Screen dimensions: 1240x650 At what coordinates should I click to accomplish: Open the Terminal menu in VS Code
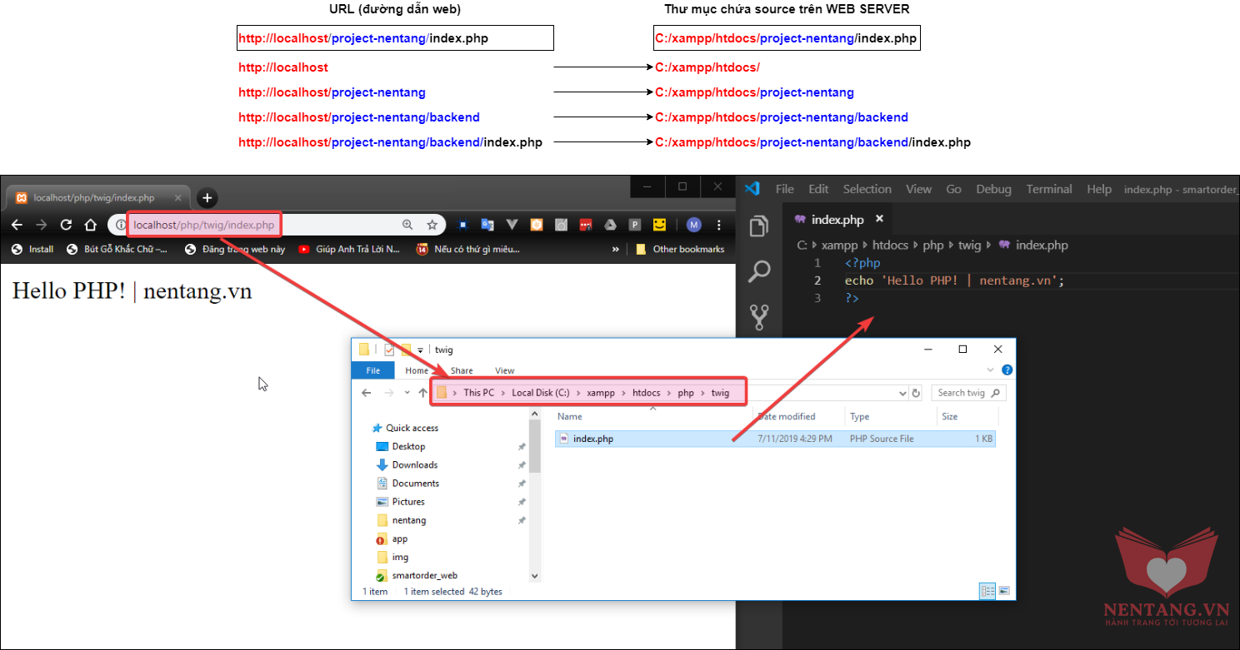coord(1048,189)
